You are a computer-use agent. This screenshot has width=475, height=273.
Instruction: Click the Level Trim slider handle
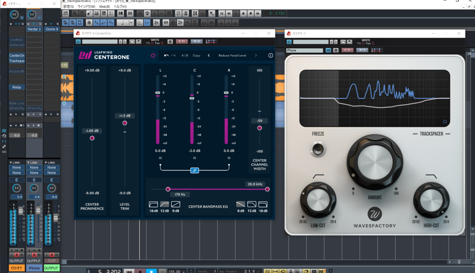tap(125, 123)
